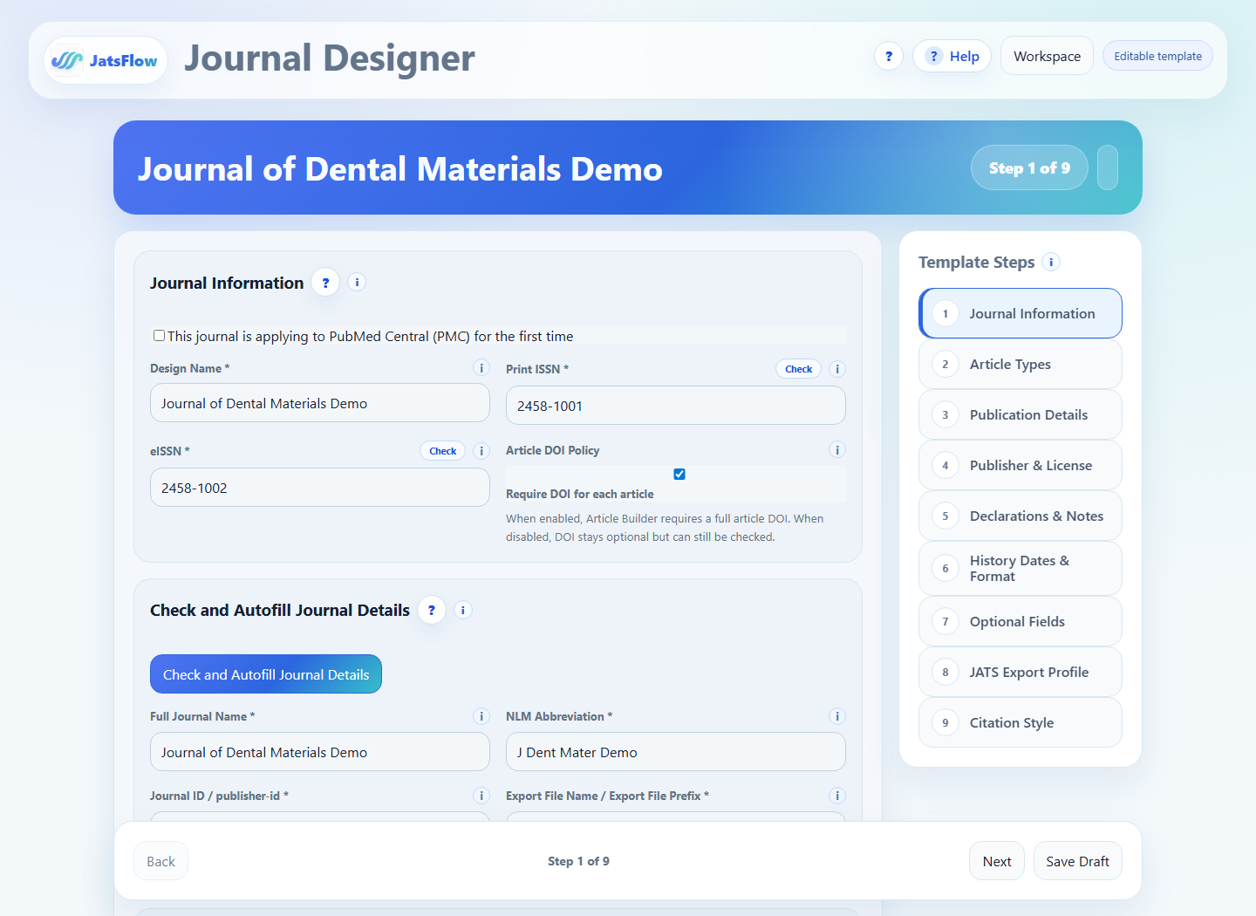Select step 8 JATS Export Profile
1256x916 pixels.
(x=1020, y=672)
